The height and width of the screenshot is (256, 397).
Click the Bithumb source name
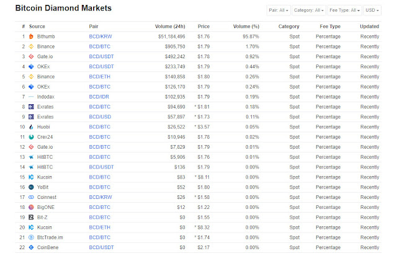pyautogui.click(x=46, y=37)
